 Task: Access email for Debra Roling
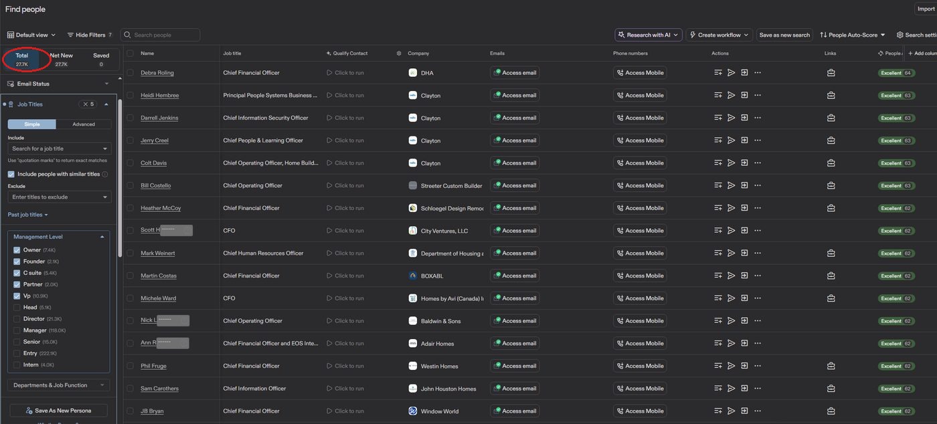pyautogui.click(x=515, y=73)
